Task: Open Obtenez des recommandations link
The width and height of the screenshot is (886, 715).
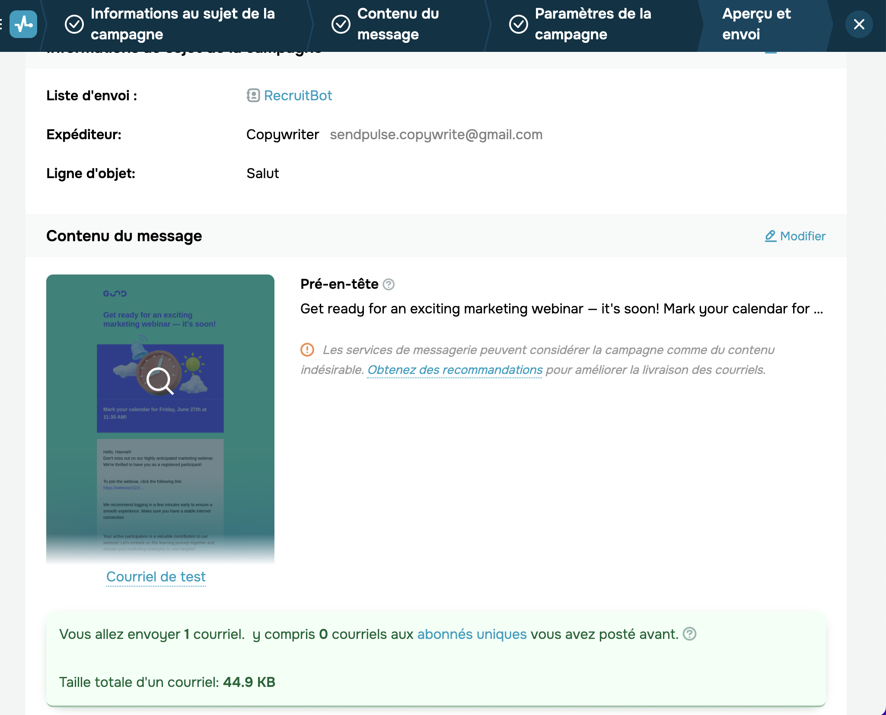Action: click(455, 370)
